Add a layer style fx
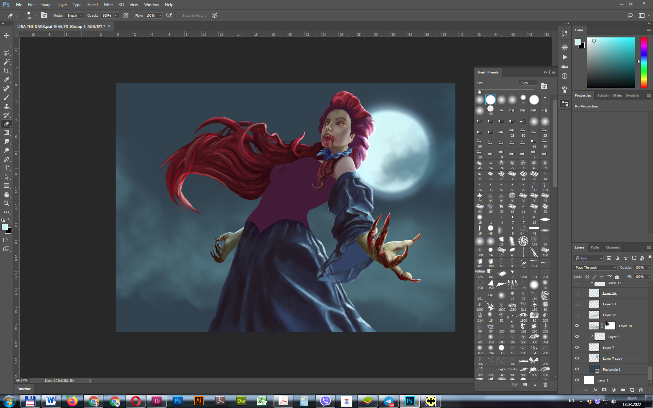 tap(595, 390)
